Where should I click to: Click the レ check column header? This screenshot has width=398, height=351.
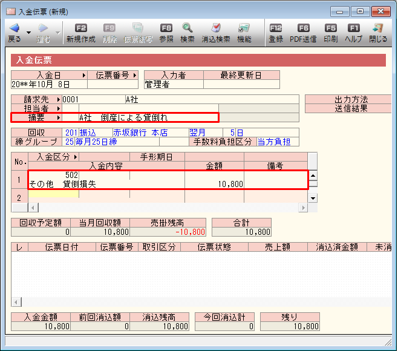[x=19, y=247]
